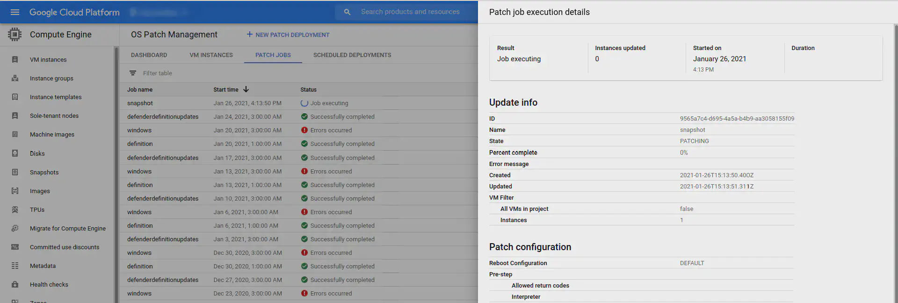Click red error icon for Jan 20 windows job
The width and height of the screenshot is (898, 303).
point(304,130)
